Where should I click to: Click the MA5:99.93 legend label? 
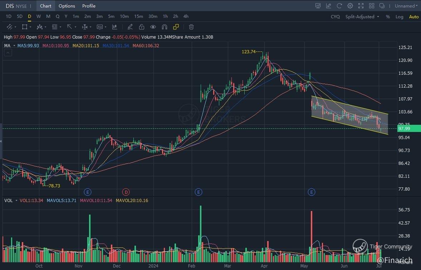pyautogui.click(x=28, y=46)
